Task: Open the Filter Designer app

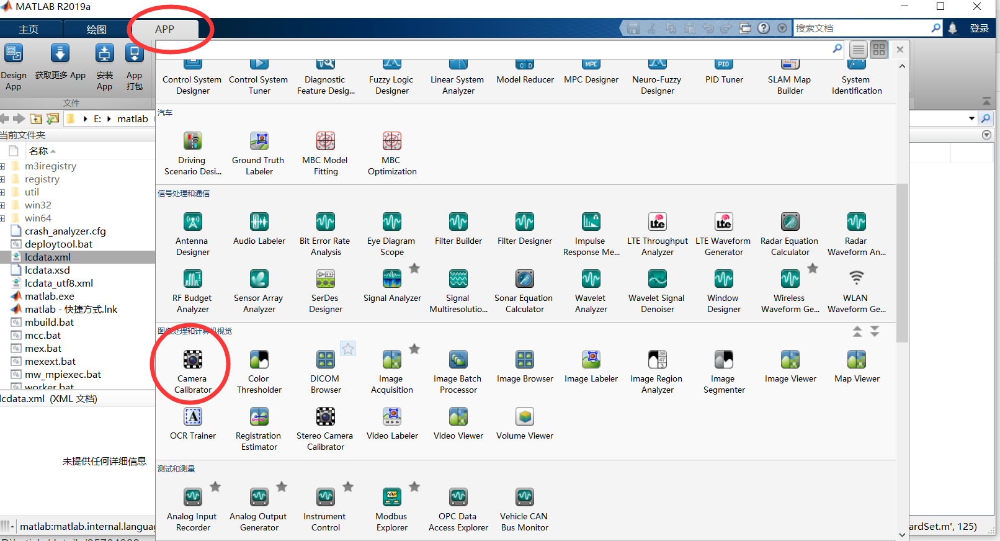Action: click(x=525, y=230)
